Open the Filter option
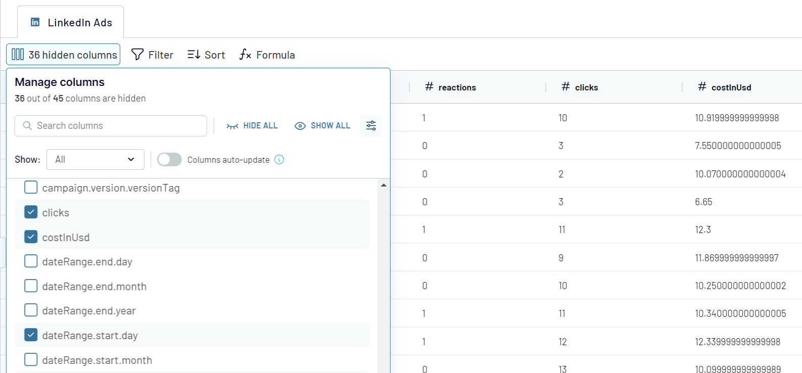 tap(152, 55)
